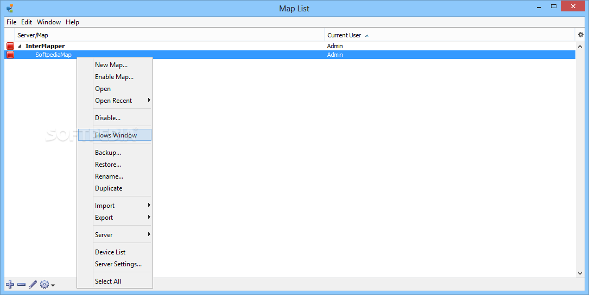The width and height of the screenshot is (589, 295).
Task: Choose Enable Map... from the context menu
Action: 115,77
